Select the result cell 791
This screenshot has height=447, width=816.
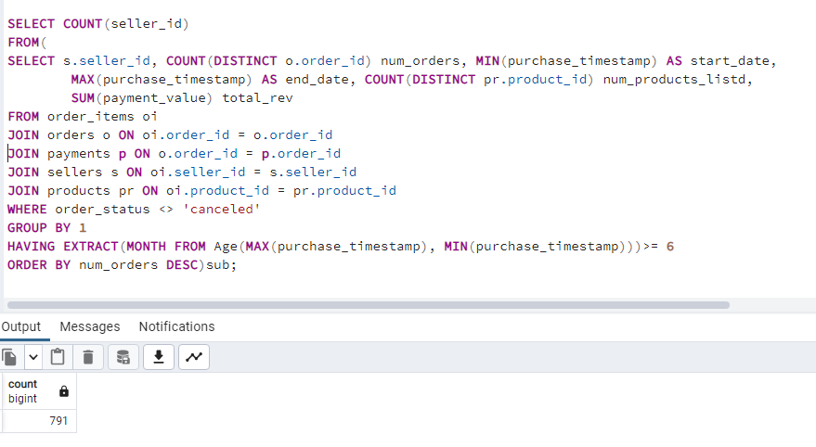39,420
